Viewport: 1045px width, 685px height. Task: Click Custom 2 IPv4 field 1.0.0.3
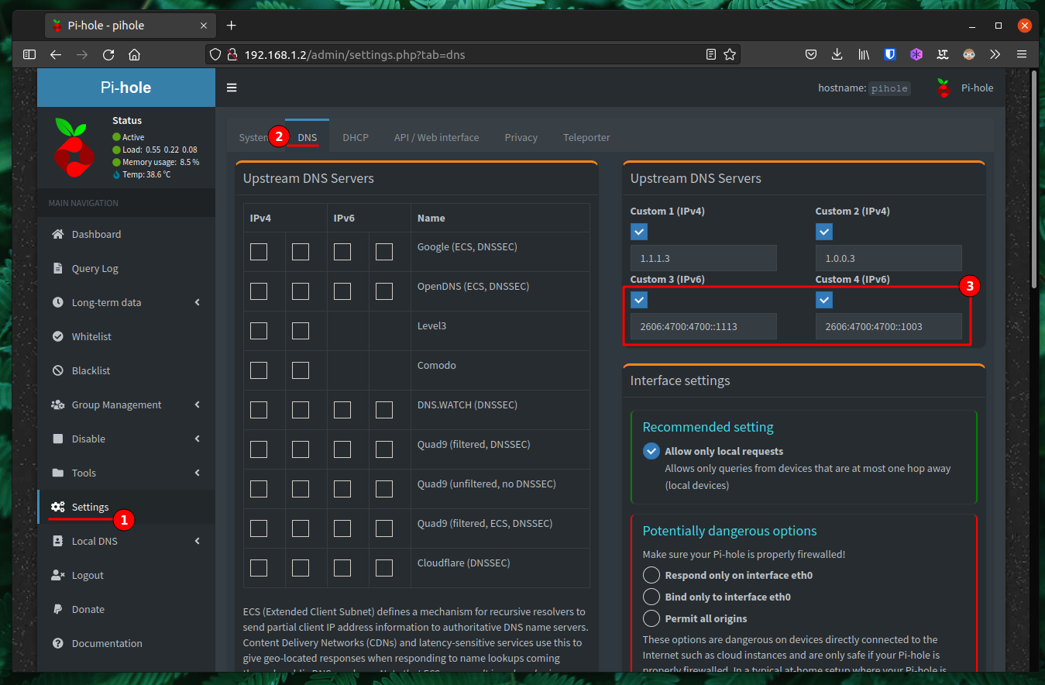(889, 258)
